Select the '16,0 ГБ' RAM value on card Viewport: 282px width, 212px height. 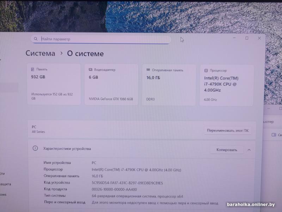(x=153, y=78)
